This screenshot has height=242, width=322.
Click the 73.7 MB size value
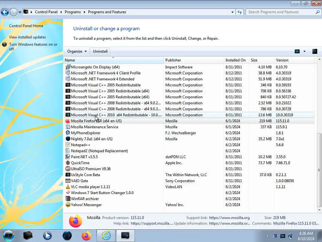click(265, 163)
